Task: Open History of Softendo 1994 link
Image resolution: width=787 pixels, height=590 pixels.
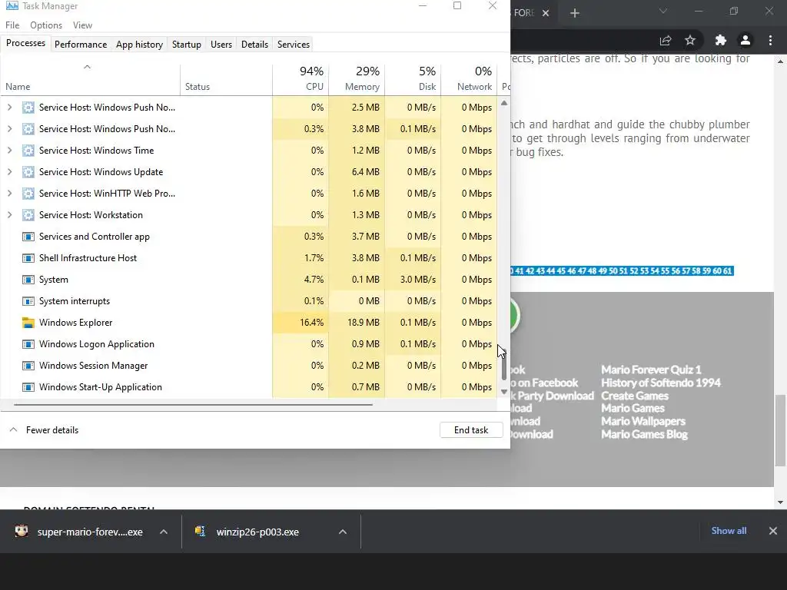Action: [x=661, y=383]
